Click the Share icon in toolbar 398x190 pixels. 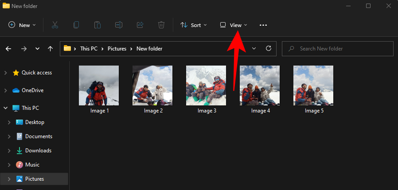(140, 25)
